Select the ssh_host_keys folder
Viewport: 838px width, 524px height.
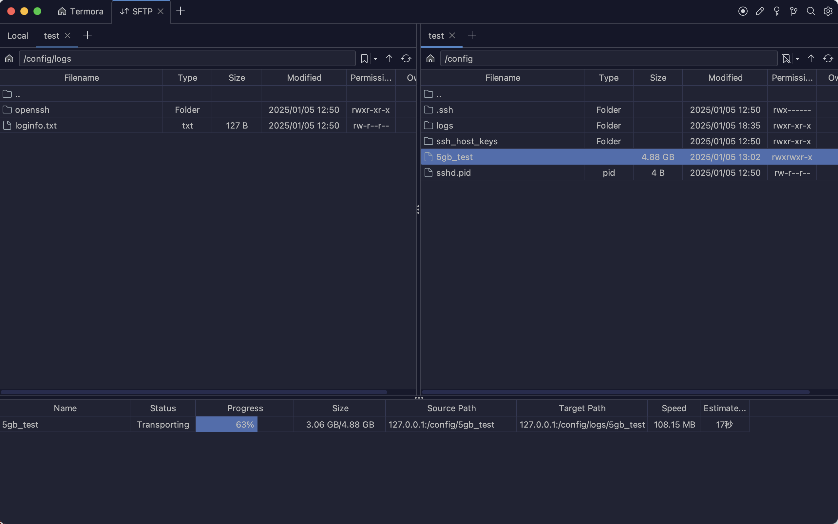click(x=467, y=141)
